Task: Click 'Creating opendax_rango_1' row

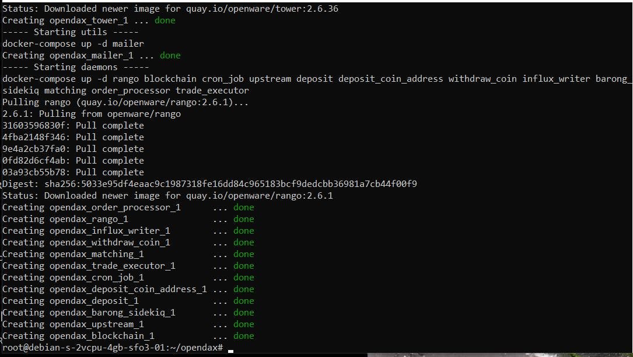Action: (128, 219)
